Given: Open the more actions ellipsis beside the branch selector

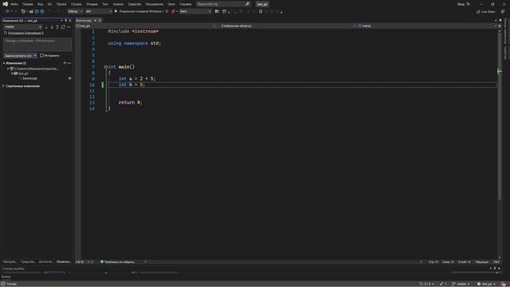Looking at the screenshot, I should (x=69, y=27).
